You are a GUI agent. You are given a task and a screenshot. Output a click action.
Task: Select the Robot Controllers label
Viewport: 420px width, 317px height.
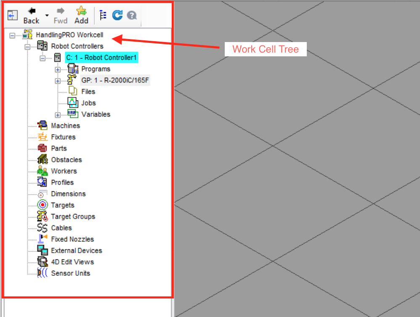(x=77, y=46)
